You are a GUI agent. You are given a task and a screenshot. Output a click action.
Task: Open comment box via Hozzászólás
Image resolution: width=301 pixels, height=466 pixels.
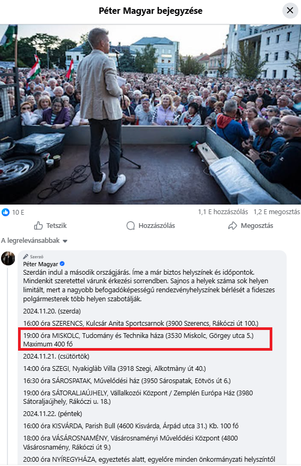point(151,226)
